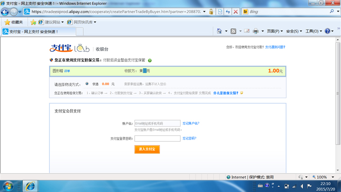Click the 忘记账户名? link

191,123
